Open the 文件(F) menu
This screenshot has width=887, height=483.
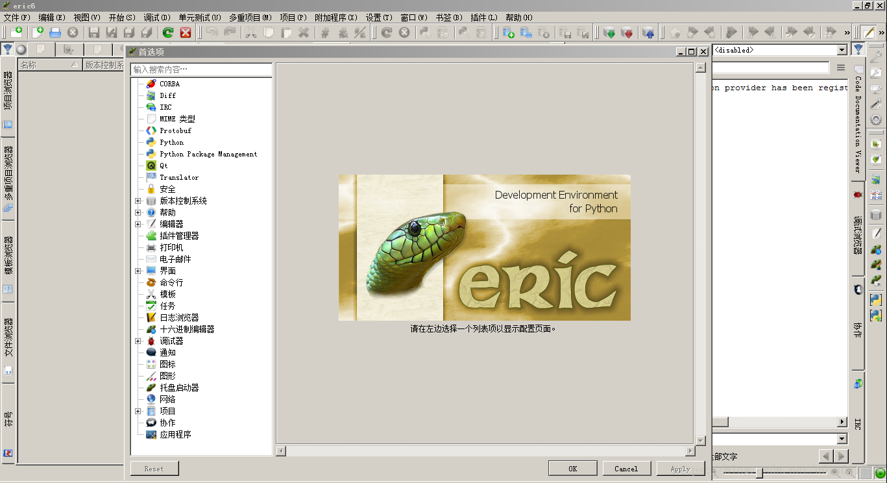17,18
